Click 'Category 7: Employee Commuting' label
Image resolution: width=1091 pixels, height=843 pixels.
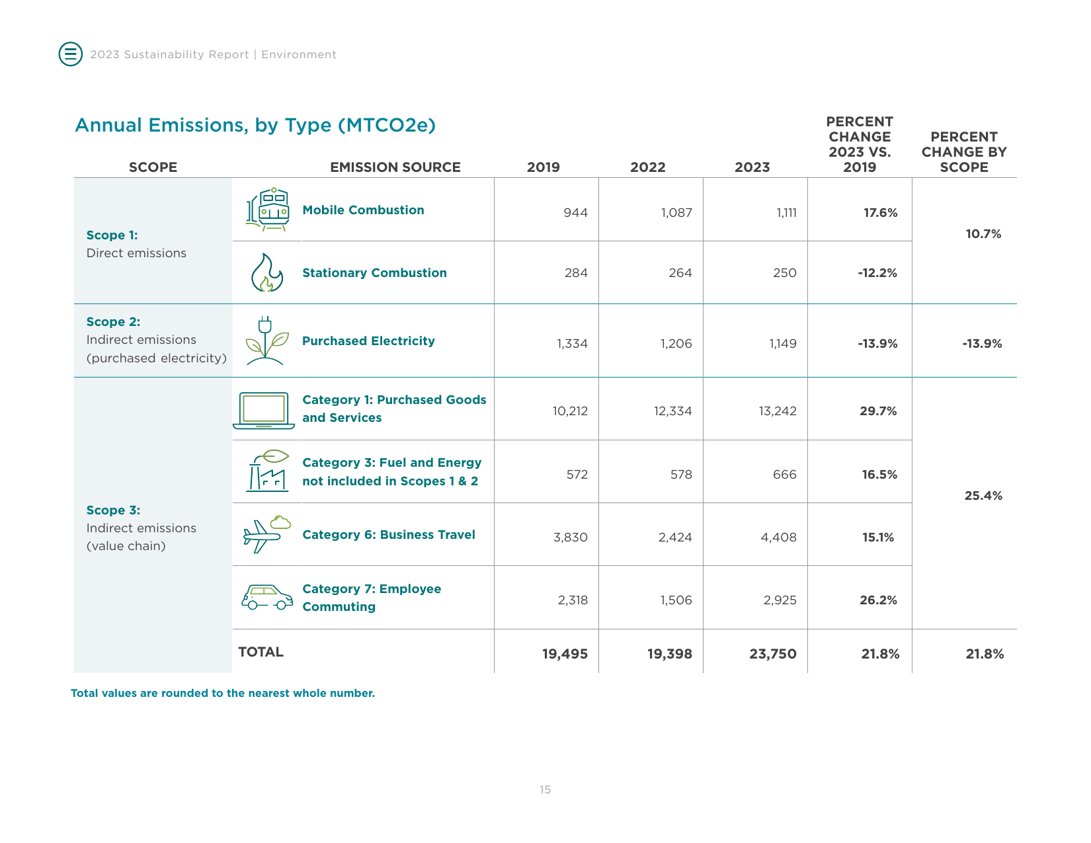pyautogui.click(x=372, y=598)
